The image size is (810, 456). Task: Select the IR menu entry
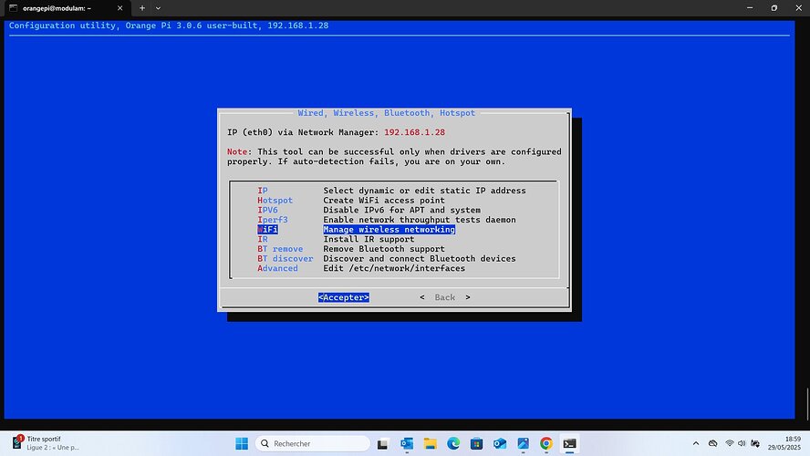pyautogui.click(x=263, y=239)
